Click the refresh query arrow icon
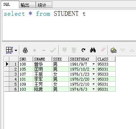The width and height of the screenshot is (136, 129). pyautogui.click(x=83, y=50)
